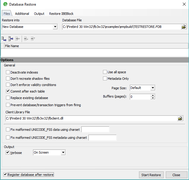Viewport: 189px width, 180px height.
Task: Open the Page Size dropdown
Action: [153, 88]
